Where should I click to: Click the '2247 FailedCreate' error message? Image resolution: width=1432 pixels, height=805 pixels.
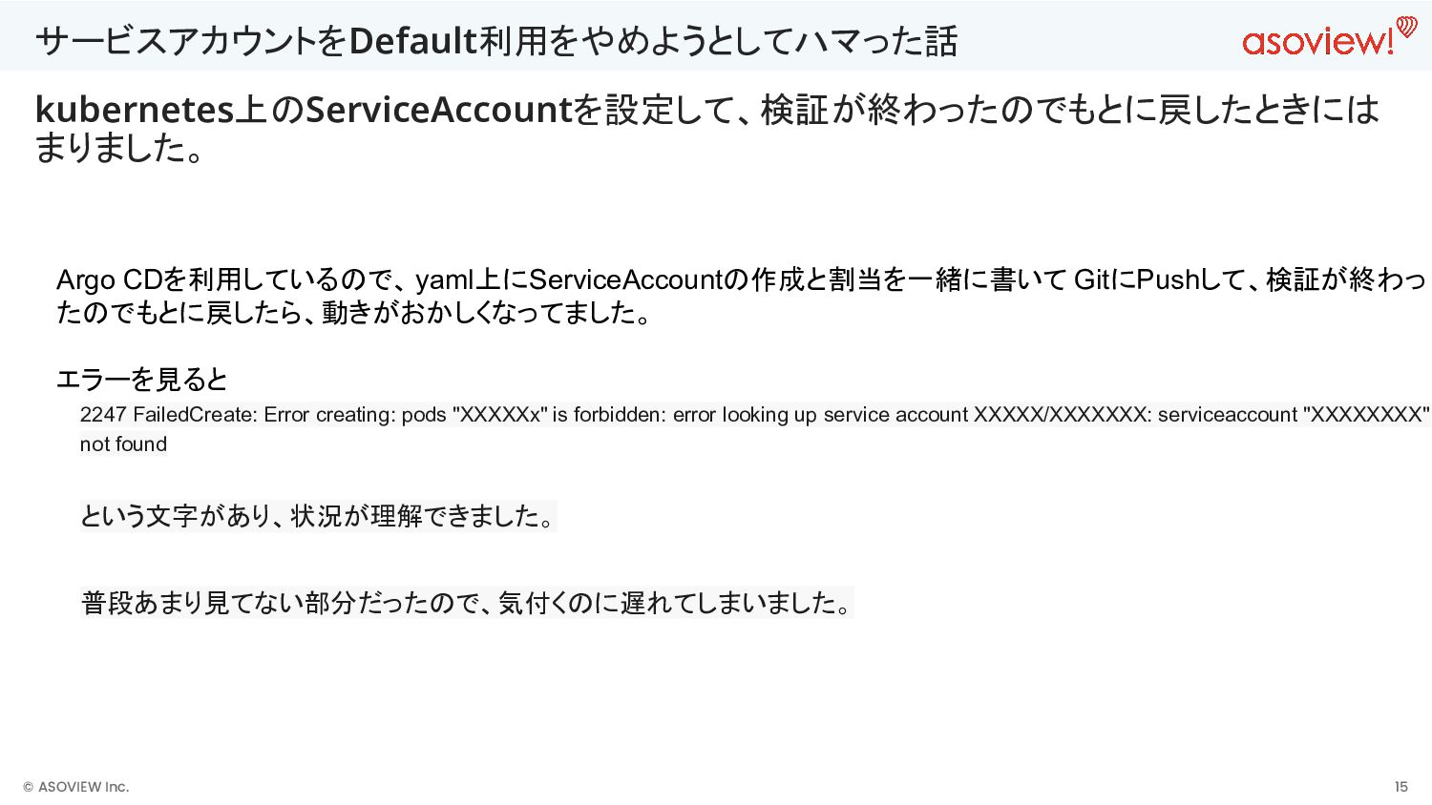(754, 429)
